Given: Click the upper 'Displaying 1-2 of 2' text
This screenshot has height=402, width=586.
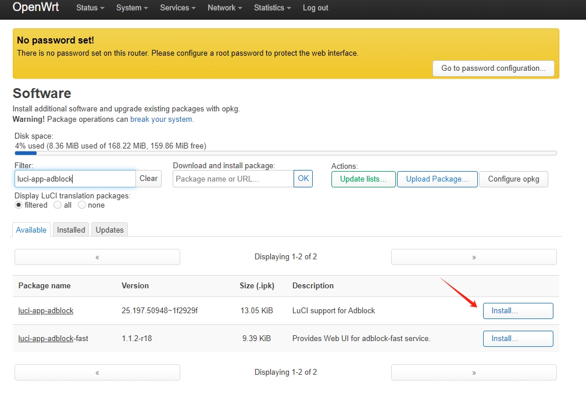Looking at the screenshot, I should pos(285,257).
